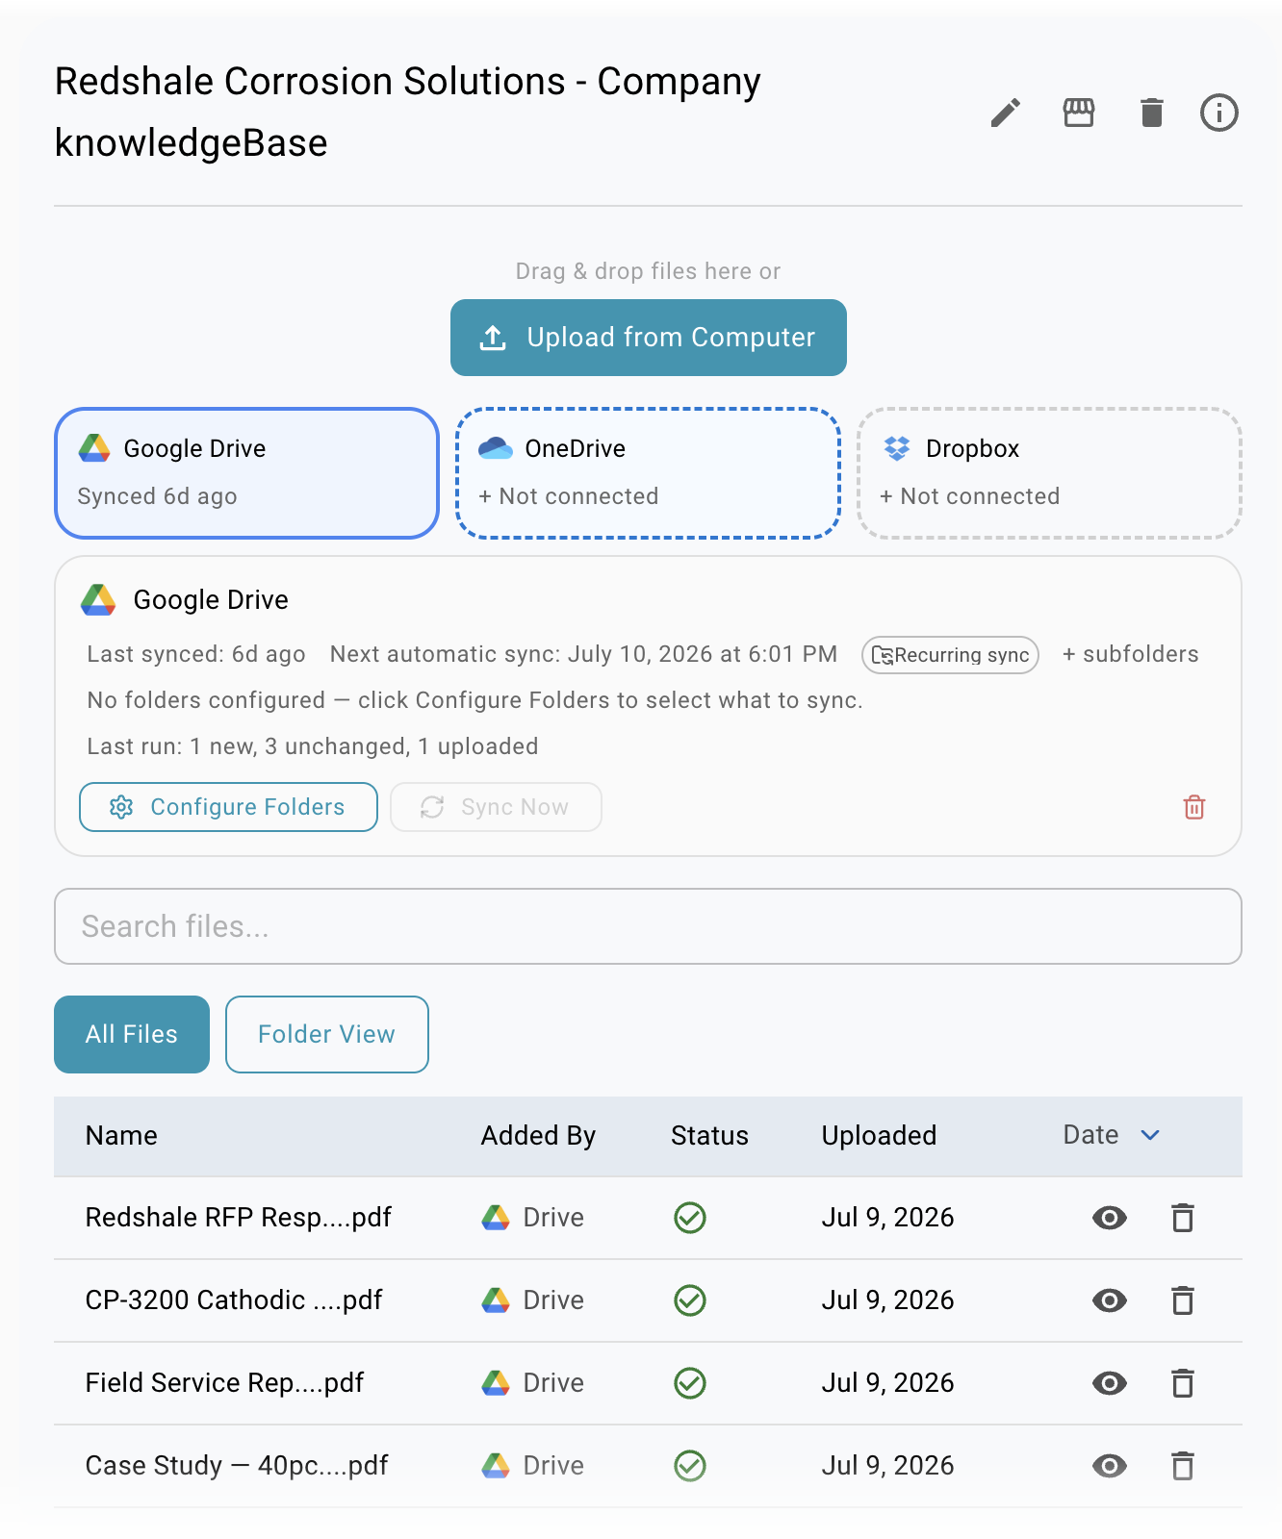Click status checkmark for CP-3200 Cathodic
Viewport: 1282px width, 1539px height.
click(x=689, y=1300)
